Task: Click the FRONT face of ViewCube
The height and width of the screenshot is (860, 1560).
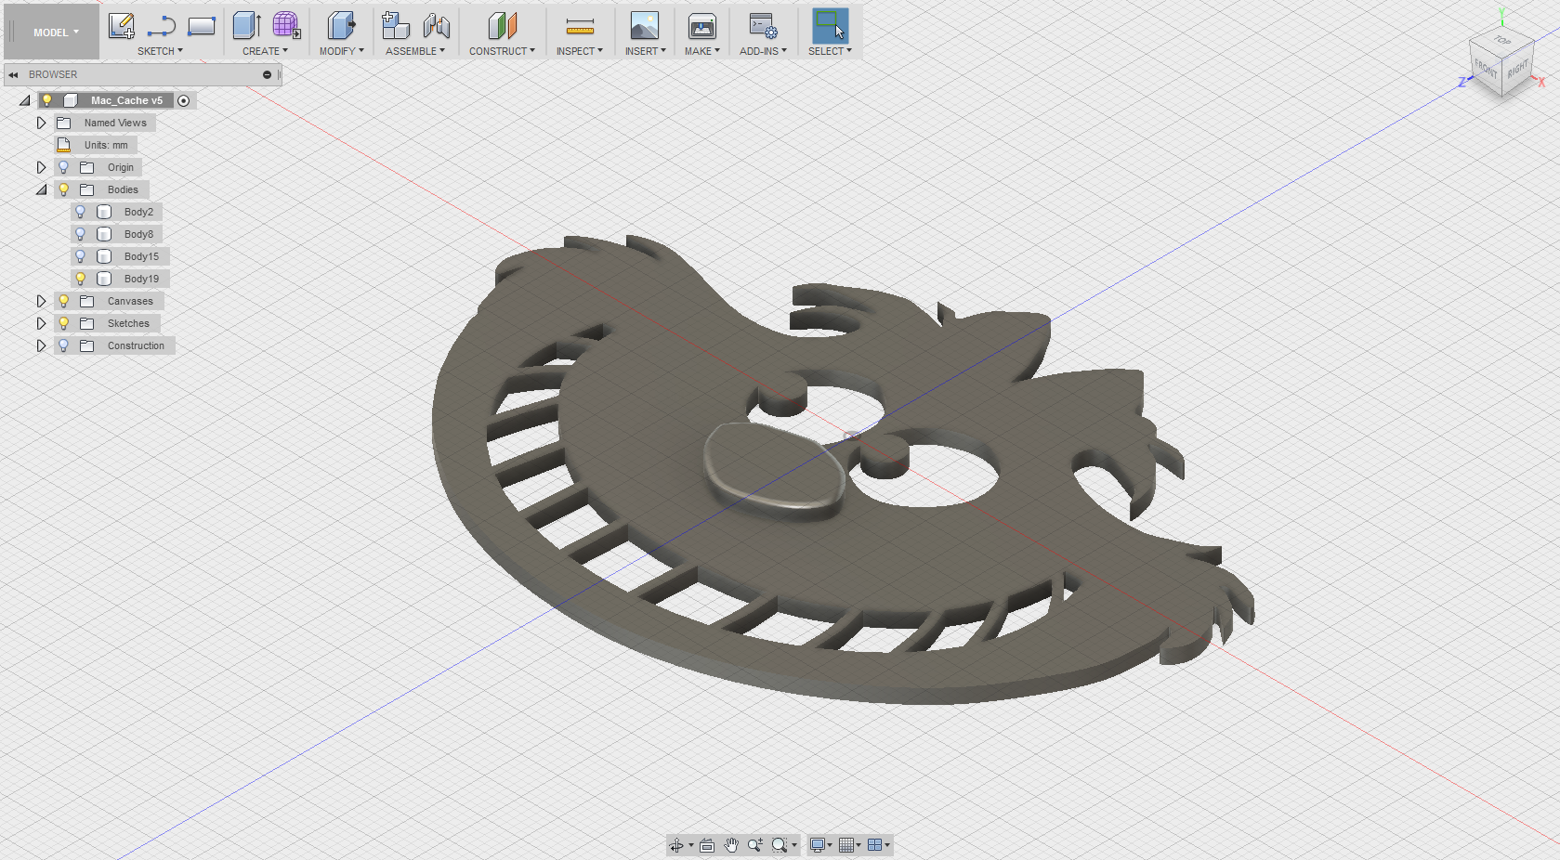Action: [1485, 68]
